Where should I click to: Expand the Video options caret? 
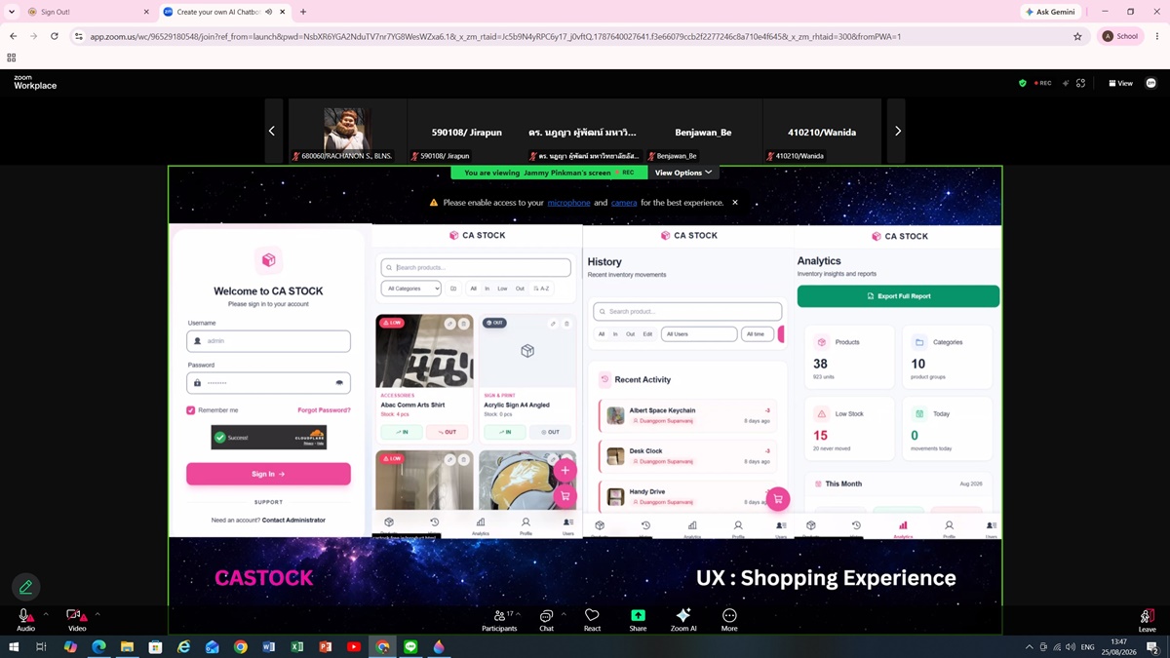point(97,614)
